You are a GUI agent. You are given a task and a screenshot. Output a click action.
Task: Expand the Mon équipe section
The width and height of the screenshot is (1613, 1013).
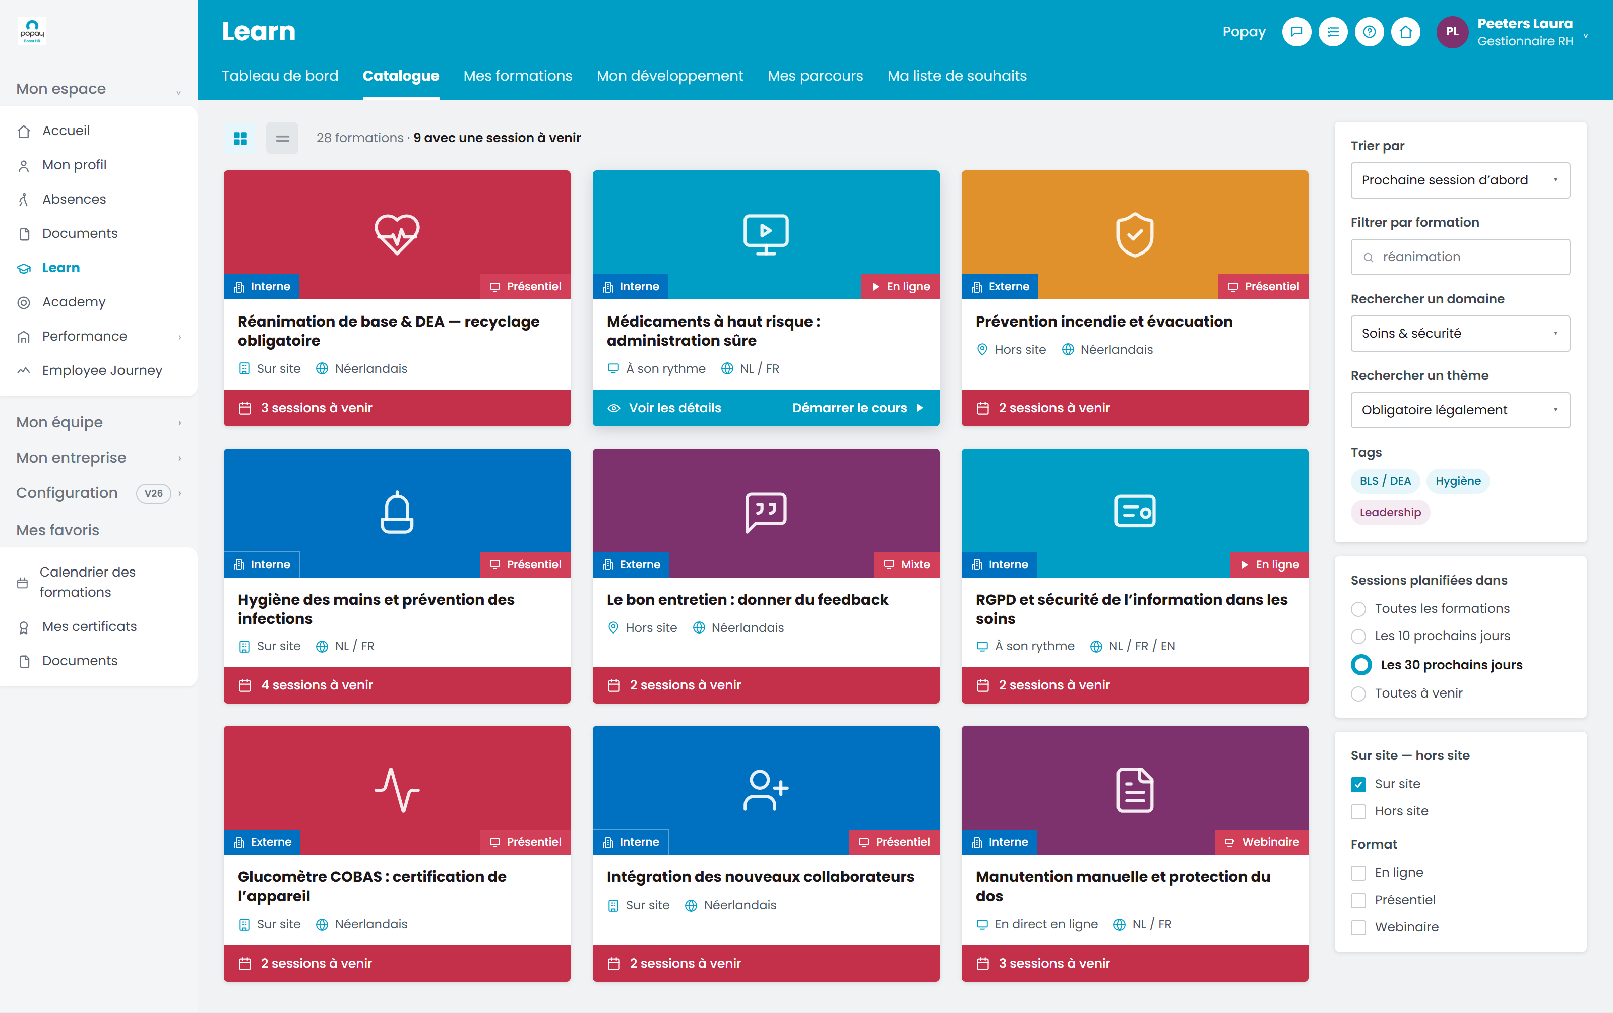98,422
